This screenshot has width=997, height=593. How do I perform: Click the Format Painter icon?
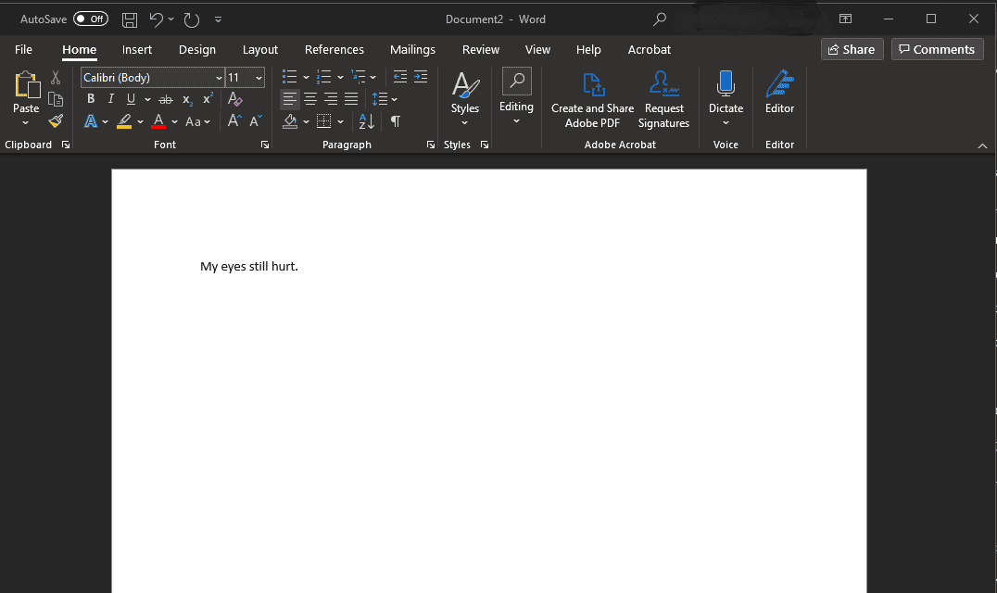pos(56,121)
